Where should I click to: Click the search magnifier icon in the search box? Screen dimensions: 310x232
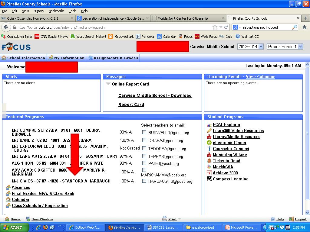(295, 27)
